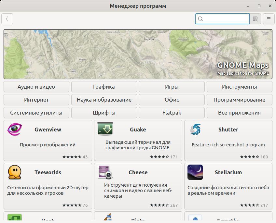The height and width of the screenshot is (223, 276).
Task: Click the magnifier icon in search box
Action: (x=200, y=19)
